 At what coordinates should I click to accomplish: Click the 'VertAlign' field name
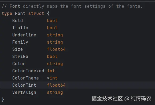coord(24,93)
